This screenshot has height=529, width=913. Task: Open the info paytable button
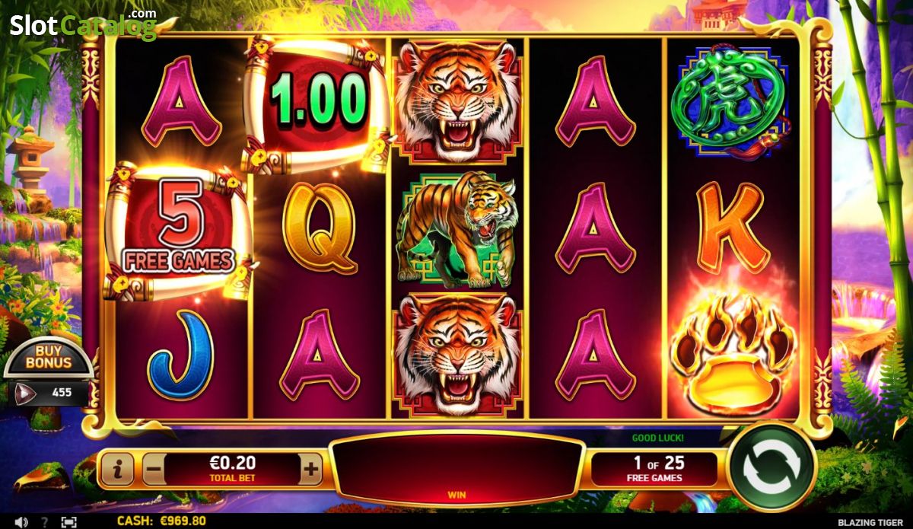point(118,470)
